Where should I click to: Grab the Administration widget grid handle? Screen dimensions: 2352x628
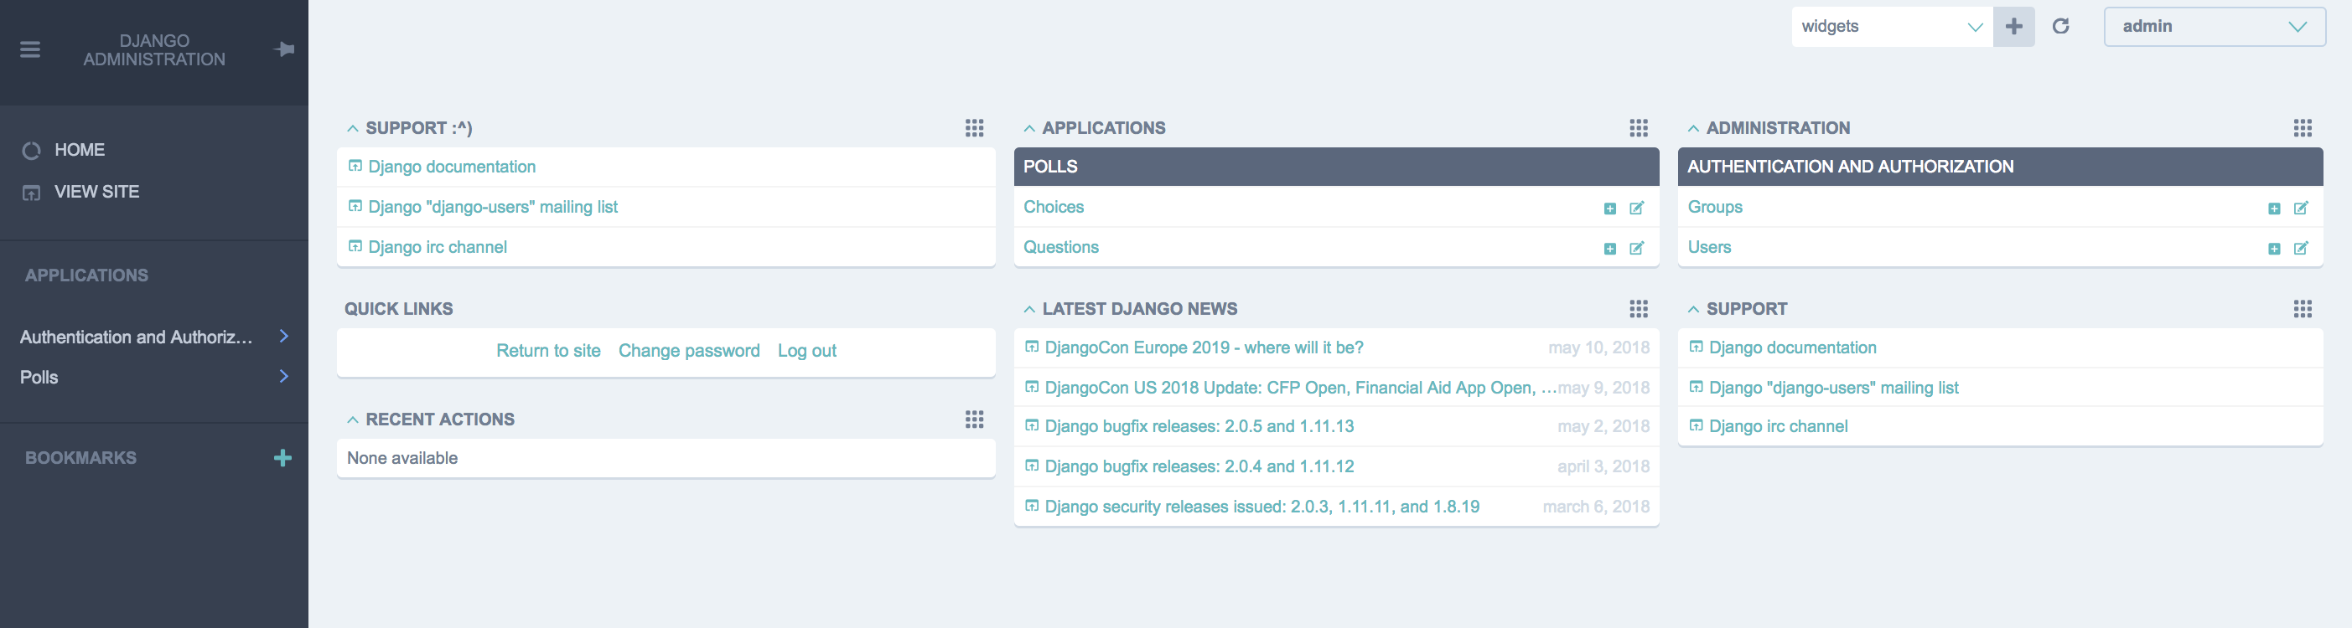tap(2303, 128)
